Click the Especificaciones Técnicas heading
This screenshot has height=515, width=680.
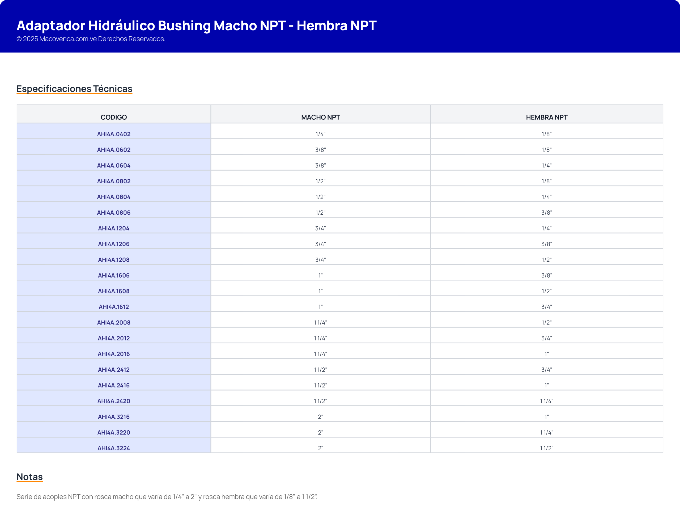click(74, 88)
